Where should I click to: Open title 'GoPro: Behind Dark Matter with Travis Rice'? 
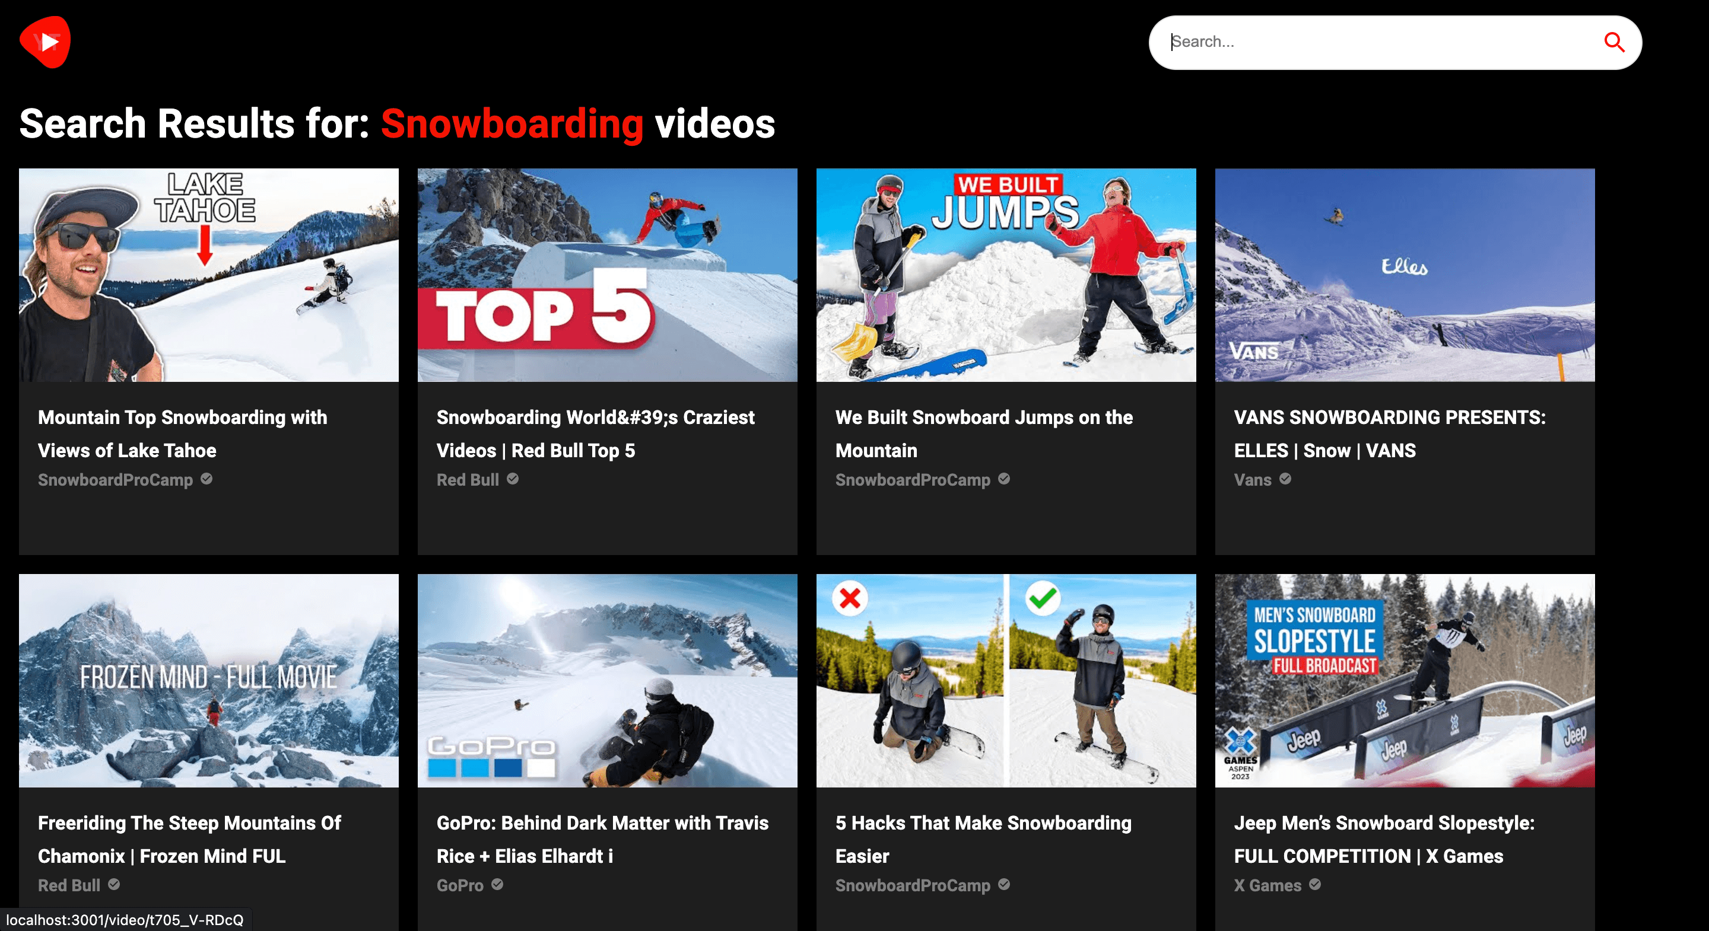pyautogui.click(x=602, y=840)
